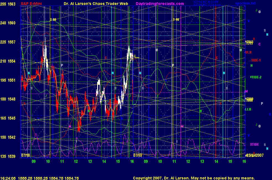Click the "135 1539" price level label
The width and height of the screenshot is (272, 180).
[8, 156]
